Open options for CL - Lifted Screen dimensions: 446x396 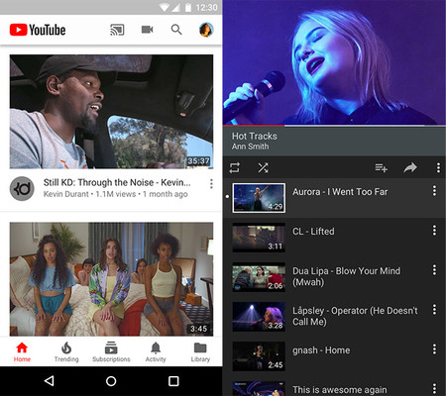pyautogui.click(x=434, y=231)
